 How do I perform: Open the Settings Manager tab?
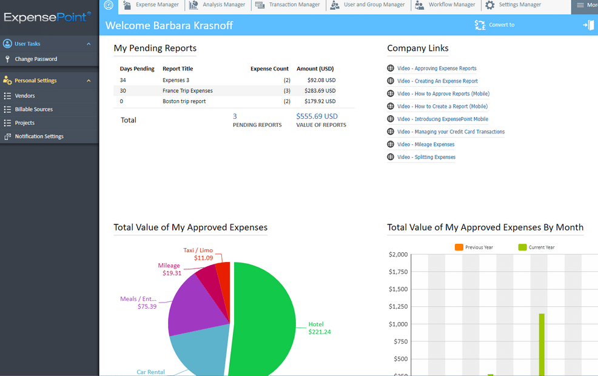(513, 5)
